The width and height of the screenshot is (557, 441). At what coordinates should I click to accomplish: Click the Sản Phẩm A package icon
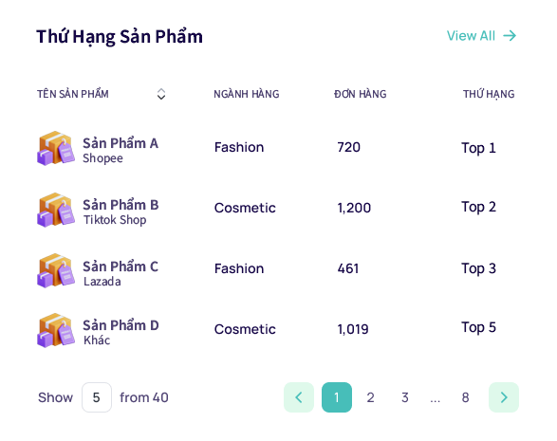(x=56, y=148)
